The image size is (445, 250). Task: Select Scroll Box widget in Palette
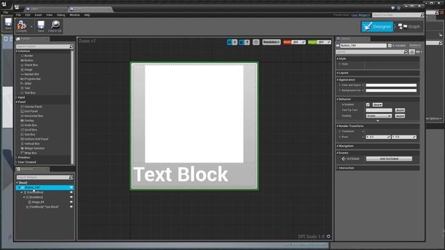point(29,130)
